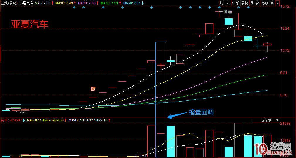The image size is (296, 158).
Task: Click the 15.72 price axis label
Action: [285, 6]
